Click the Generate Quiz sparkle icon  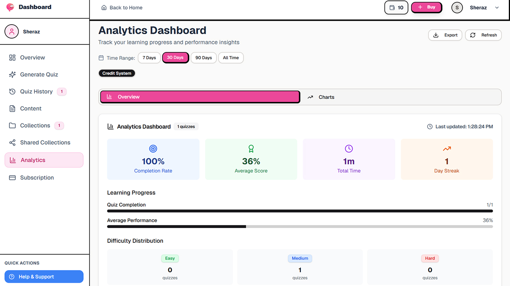coord(12,75)
